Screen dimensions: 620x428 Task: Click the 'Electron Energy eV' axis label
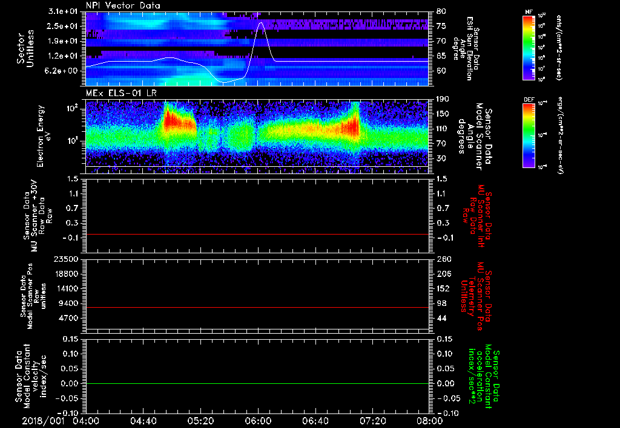pos(44,136)
